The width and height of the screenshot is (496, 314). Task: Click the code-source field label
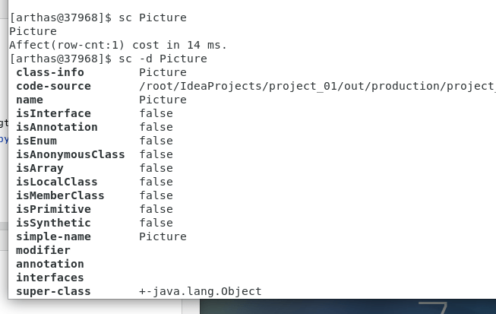tap(53, 86)
